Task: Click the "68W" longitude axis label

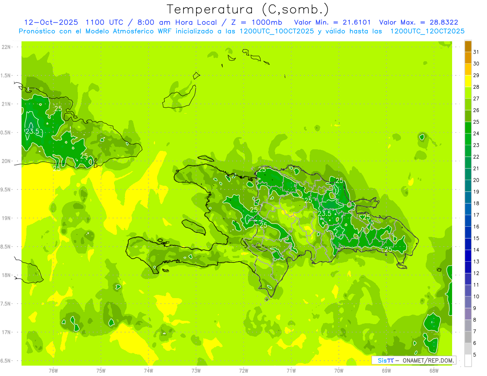Action: tap(433, 370)
